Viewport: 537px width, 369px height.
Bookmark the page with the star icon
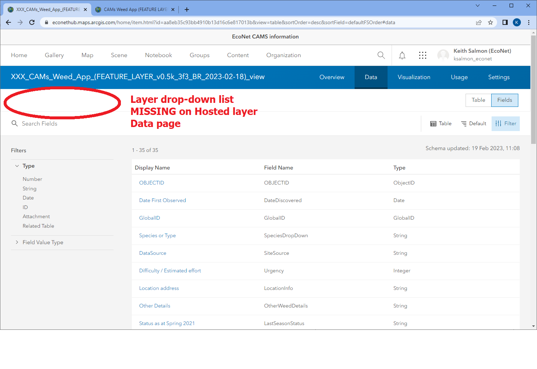click(x=490, y=22)
